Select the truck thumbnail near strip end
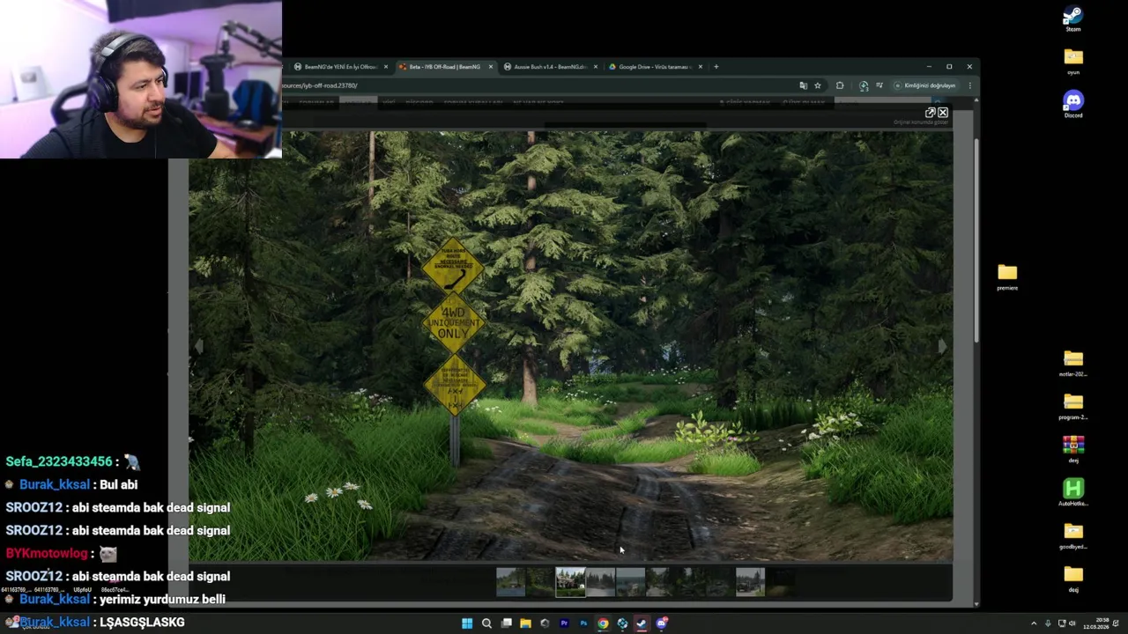 point(750,582)
